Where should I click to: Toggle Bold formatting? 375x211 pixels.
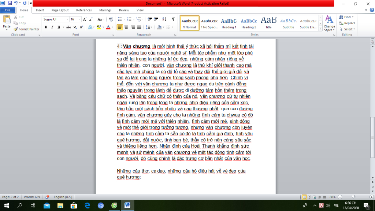pyautogui.click(x=46, y=27)
